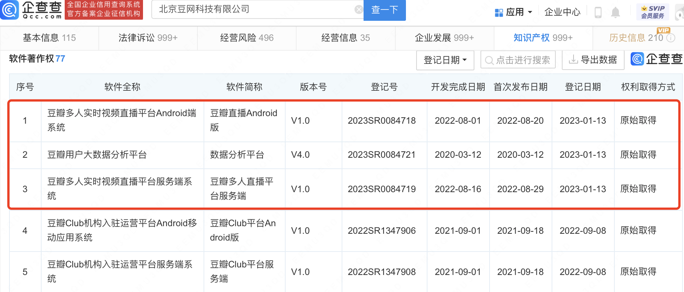The width and height of the screenshot is (684, 292).
Task: Click version V4.0 cell
Action: (x=300, y=155)
